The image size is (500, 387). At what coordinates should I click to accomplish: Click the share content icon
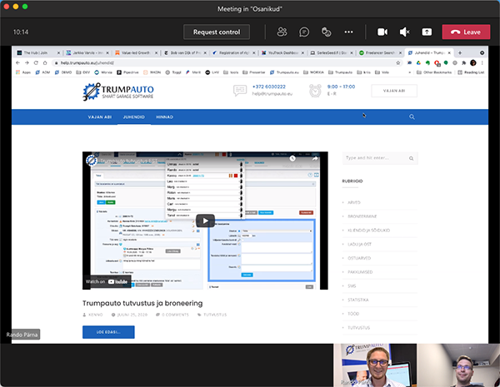click(x=427, y=32)
